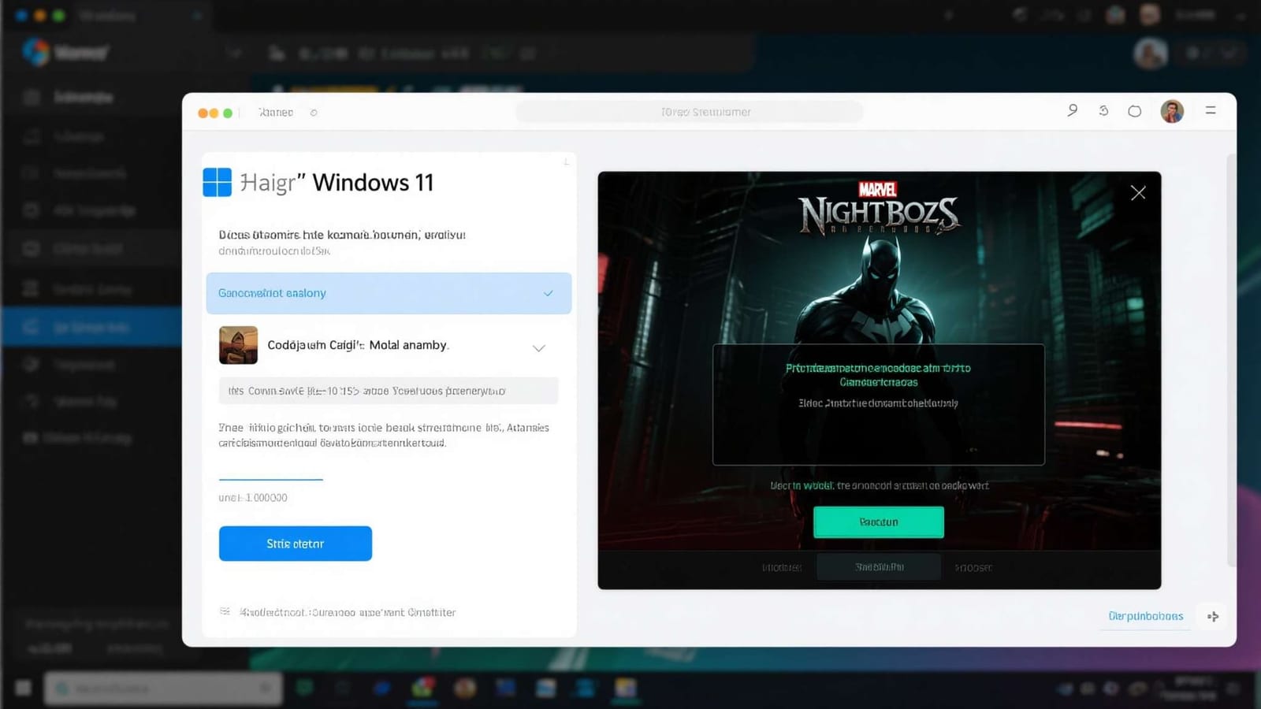Screen dimensions: 1261x709
Task: Expand the Ganocnefriot easlony dropdown
Action: point(389,293)
